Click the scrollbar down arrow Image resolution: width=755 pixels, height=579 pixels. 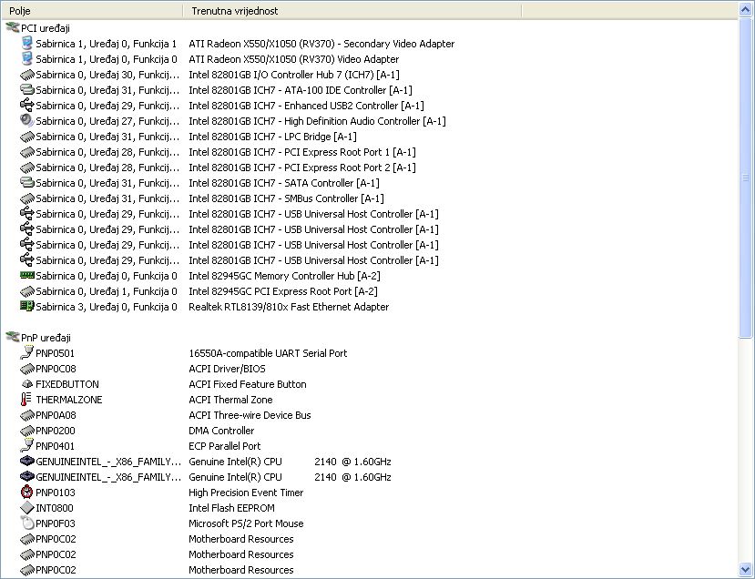(x=746, y=570)
